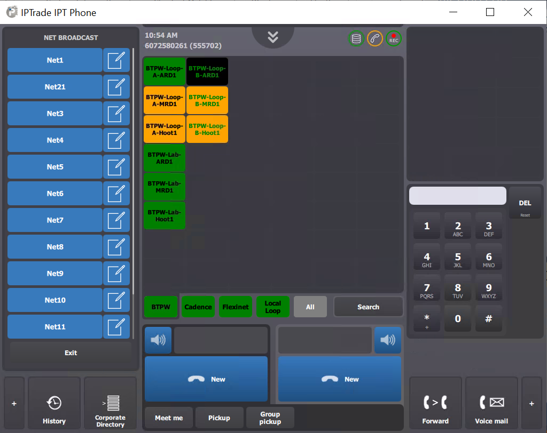Click the Net Broadcast list scrollbar
Screen dimensions: 547x433
133,171
